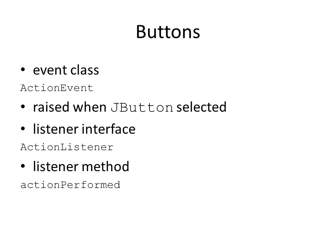
Task: Click the word 'selected' after JButton
Action: [201, 107]
